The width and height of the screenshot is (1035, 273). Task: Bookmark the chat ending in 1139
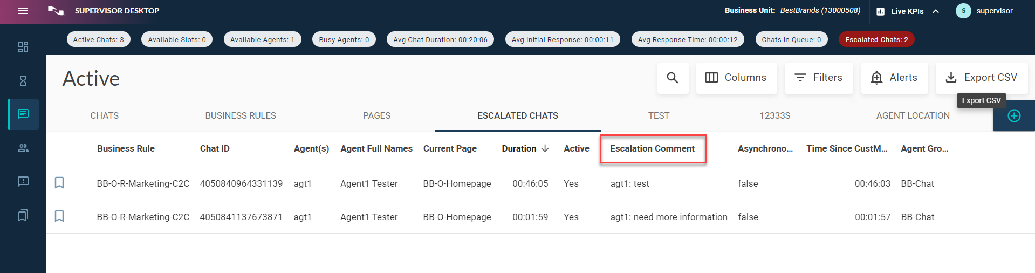click(59, 183)
